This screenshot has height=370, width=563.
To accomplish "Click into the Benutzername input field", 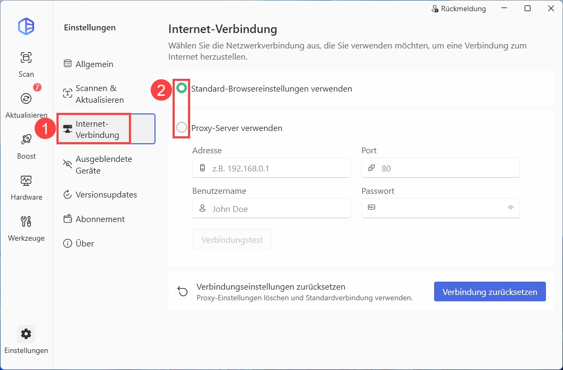I will click(x=272, y=208).
